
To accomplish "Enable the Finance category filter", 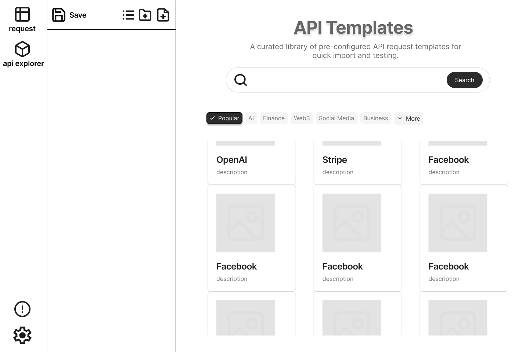I will [x=274, y=118].
